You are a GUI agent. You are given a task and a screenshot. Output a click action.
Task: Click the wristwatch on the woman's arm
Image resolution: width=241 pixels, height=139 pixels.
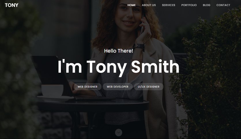(x=139, y=46)
